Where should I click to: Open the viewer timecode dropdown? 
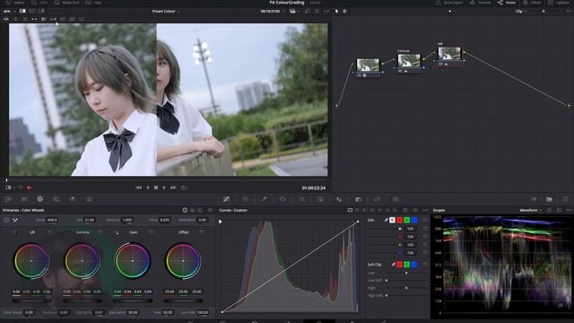[x=273, y=12]
